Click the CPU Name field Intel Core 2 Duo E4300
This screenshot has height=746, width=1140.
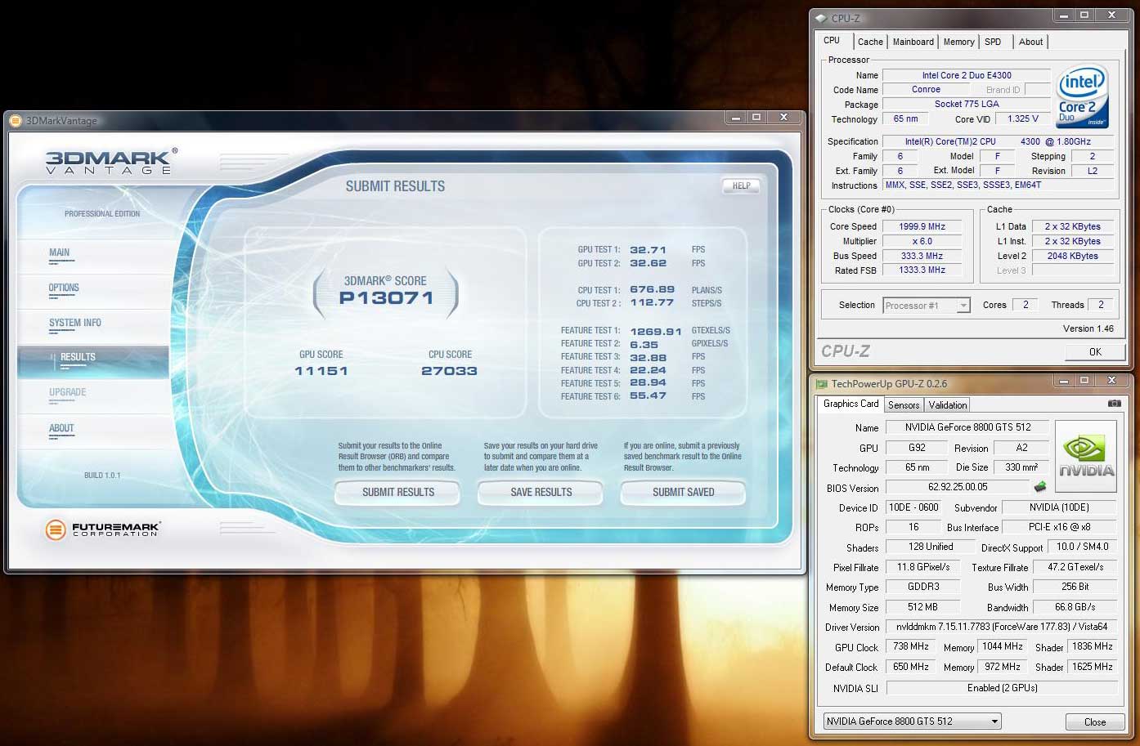coord(967,75)
